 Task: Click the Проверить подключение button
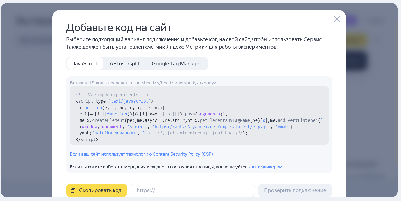(295, 190)
